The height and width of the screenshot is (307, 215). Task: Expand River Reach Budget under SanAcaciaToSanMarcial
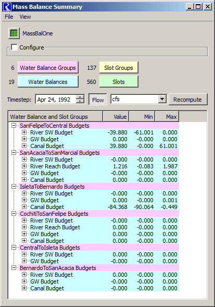24,166
